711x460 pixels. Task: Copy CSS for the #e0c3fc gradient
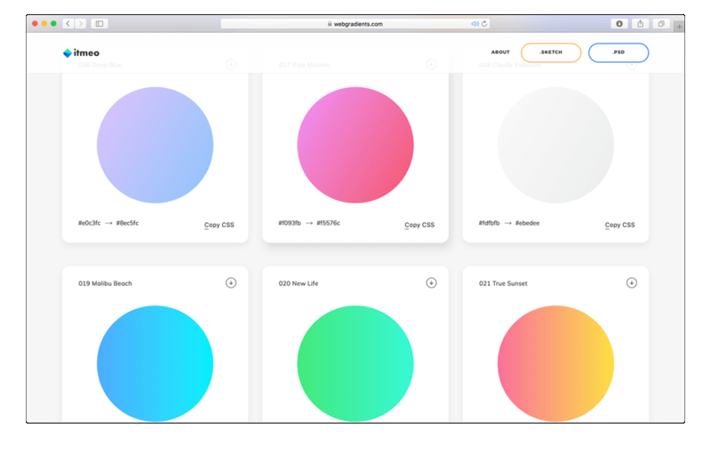pyautogui.click(x=219, y=226)
